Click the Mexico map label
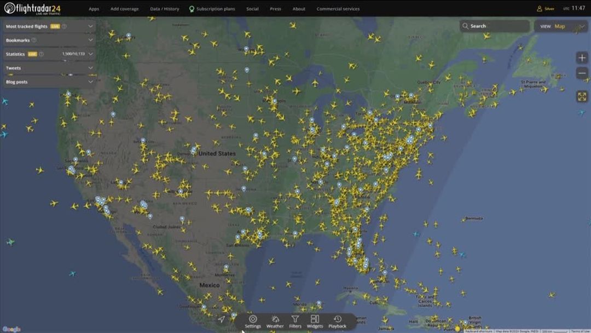The image size is (591, 333). pos(209,285)
